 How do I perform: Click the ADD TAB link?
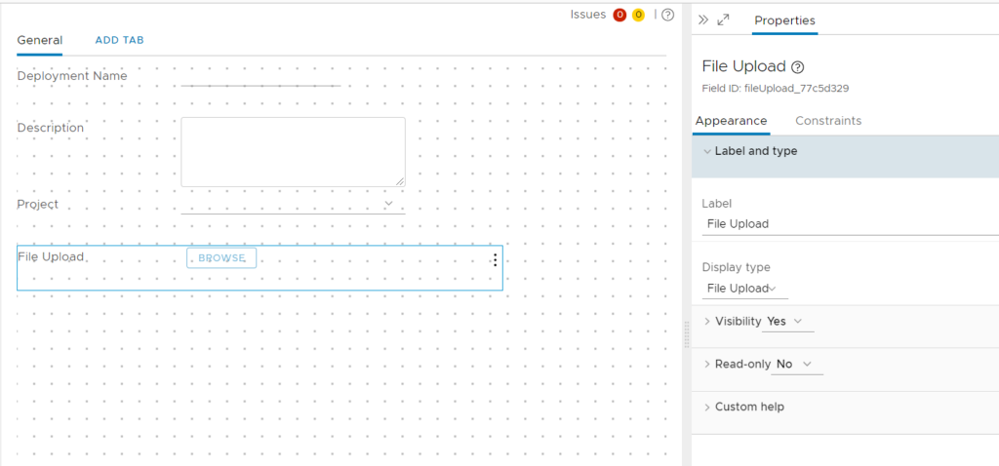click(119, 40)
